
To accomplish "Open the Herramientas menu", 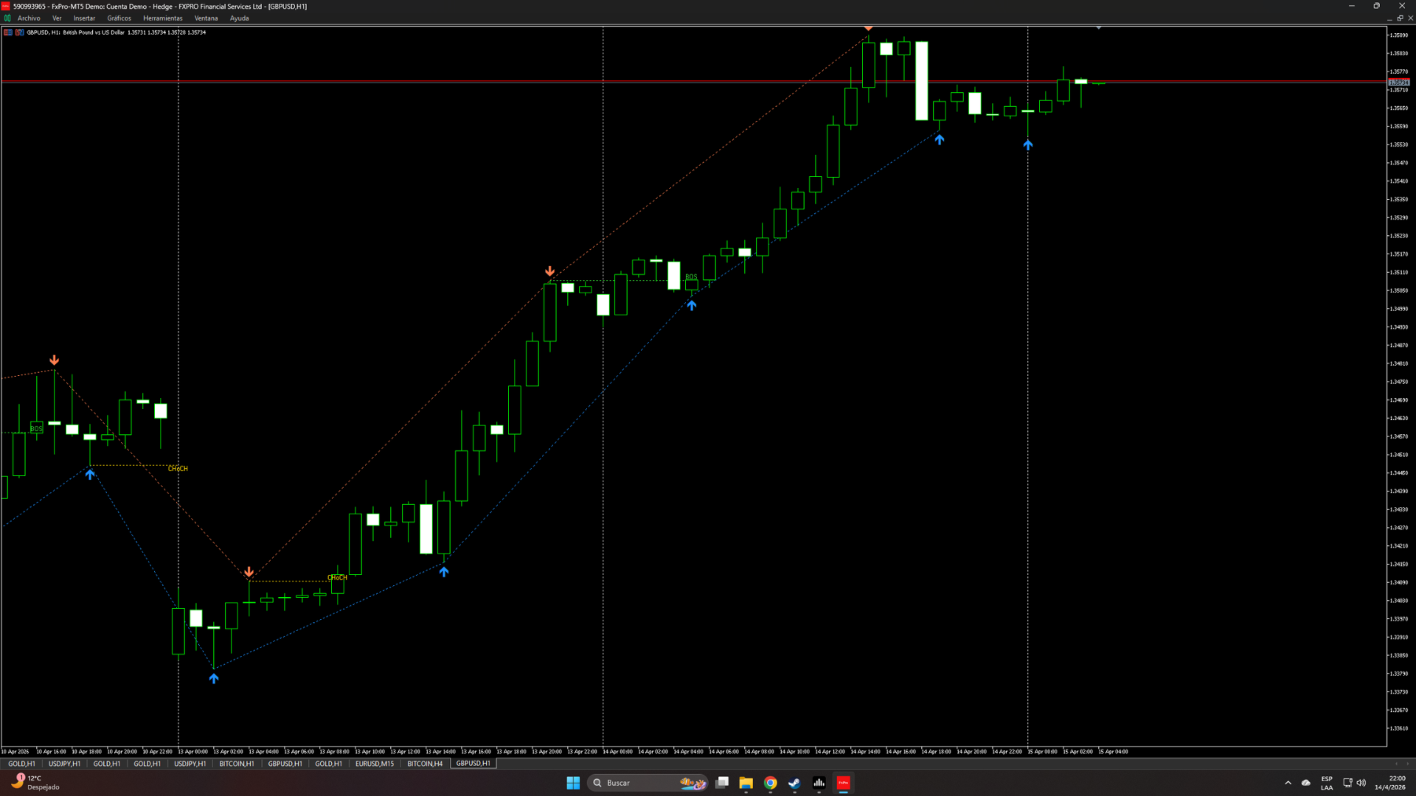I will click(x=162, y=18).
